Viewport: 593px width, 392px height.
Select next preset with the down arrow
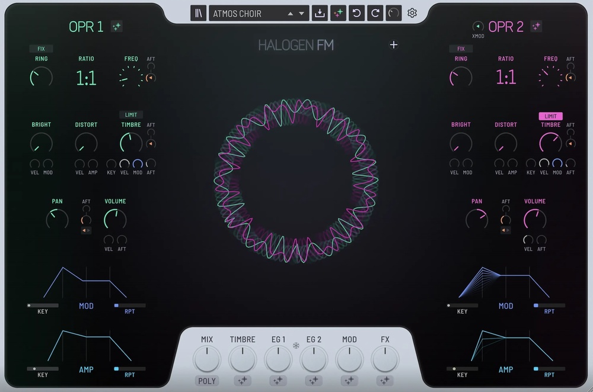pos(301,13)
